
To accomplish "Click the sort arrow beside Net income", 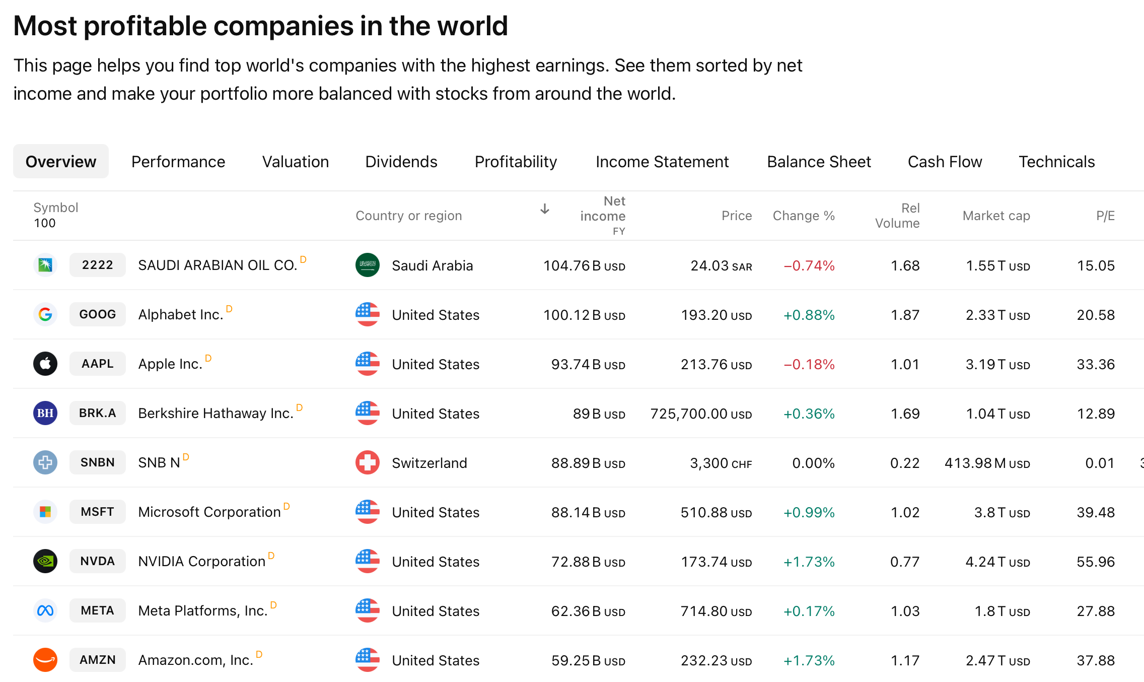I will [545, 209].
